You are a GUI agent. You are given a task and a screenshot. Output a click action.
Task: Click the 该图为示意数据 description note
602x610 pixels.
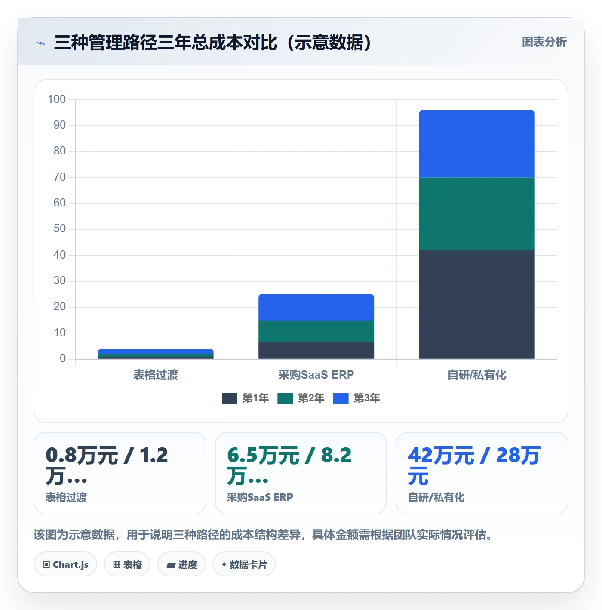263,535
